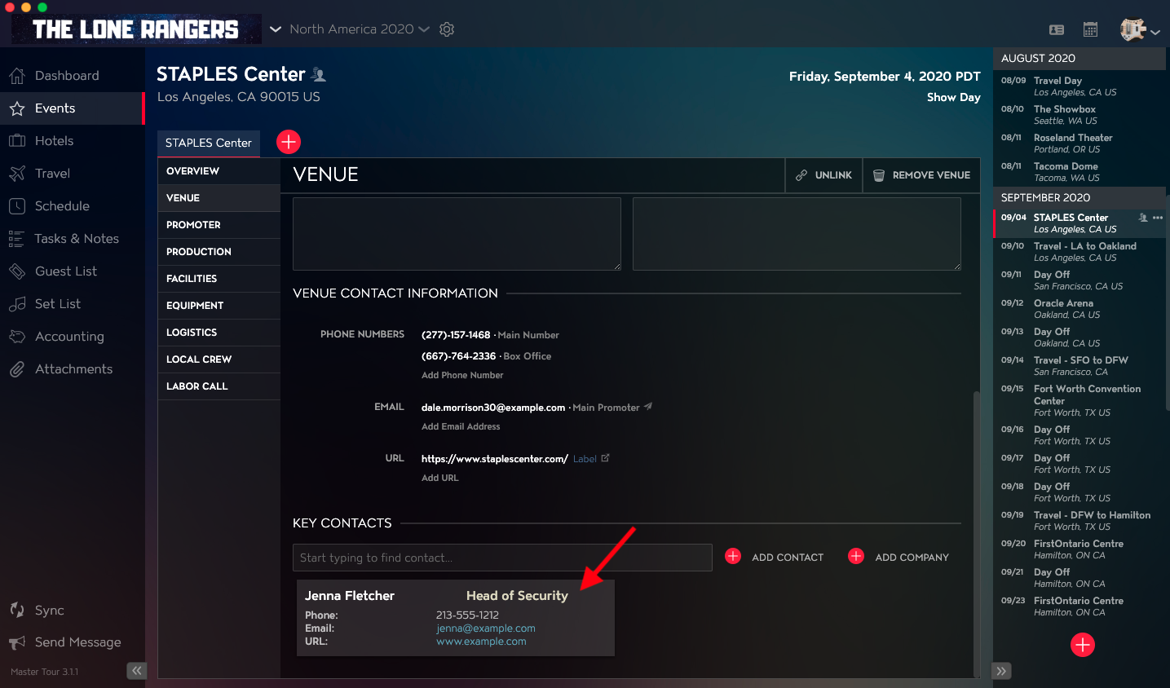Image resolution: width=1170 pixels, height=688 pixels.
Task: Select 09/14 Travel - SFO to DFW
Action: click(x=1079, y=366)
